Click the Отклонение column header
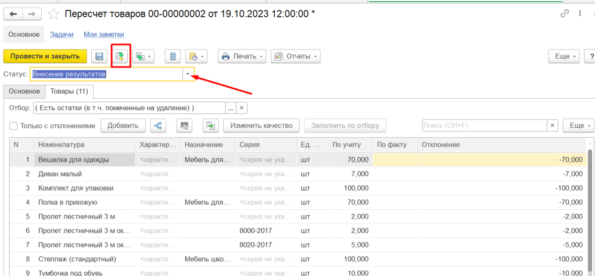The width and height of the screenshot is (595, 276). pos(501,145)
